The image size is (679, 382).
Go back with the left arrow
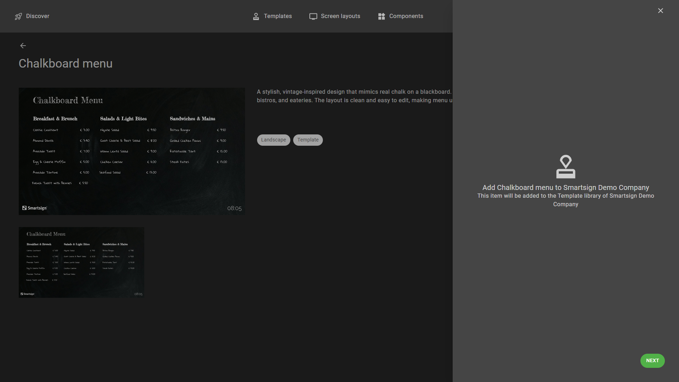tap(23, 46)
